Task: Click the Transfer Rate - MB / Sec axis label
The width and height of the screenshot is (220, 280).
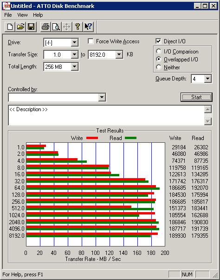Action: 93,259
